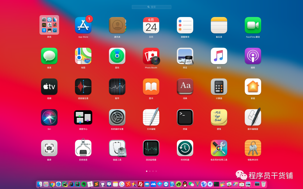
Task: Open WeChat from the Dock
Action: [191, 184]
